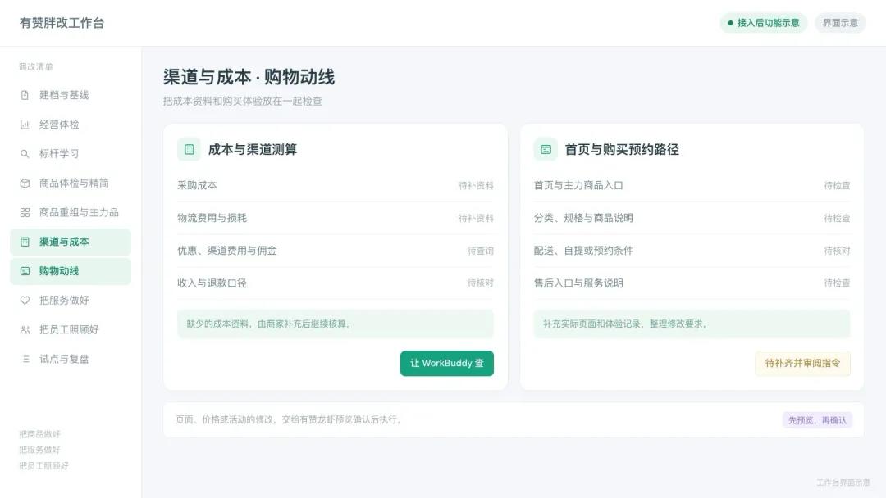Click the 首页与购买预约路径 card header icon

pyautogui.click(x=546, y=149)
